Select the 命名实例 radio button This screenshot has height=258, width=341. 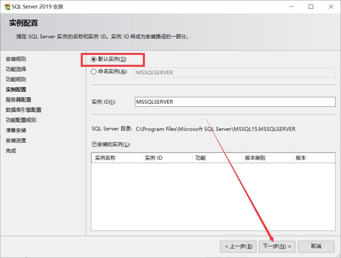tap(93, 72)
